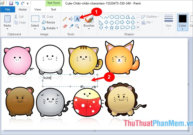Screen dimensions: 193x135
Task: Choose the Rounded rectangle shape
Action: point(122,17)
